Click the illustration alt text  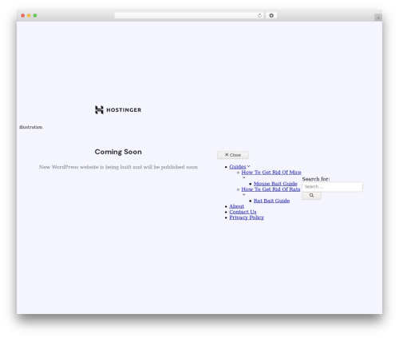click(x=31, y=127)
